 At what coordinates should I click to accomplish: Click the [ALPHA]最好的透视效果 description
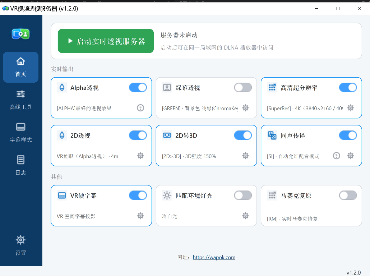coord(84,109)
